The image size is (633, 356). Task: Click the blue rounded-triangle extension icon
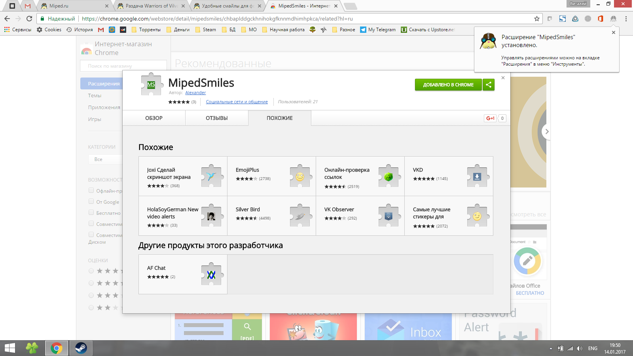575,19
